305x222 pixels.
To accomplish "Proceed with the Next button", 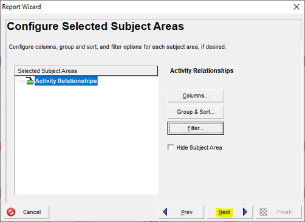I will tap(230, 212).
